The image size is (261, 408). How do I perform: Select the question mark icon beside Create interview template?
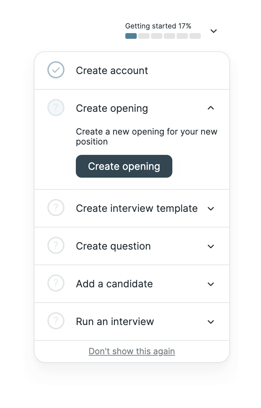coord(56,208)
